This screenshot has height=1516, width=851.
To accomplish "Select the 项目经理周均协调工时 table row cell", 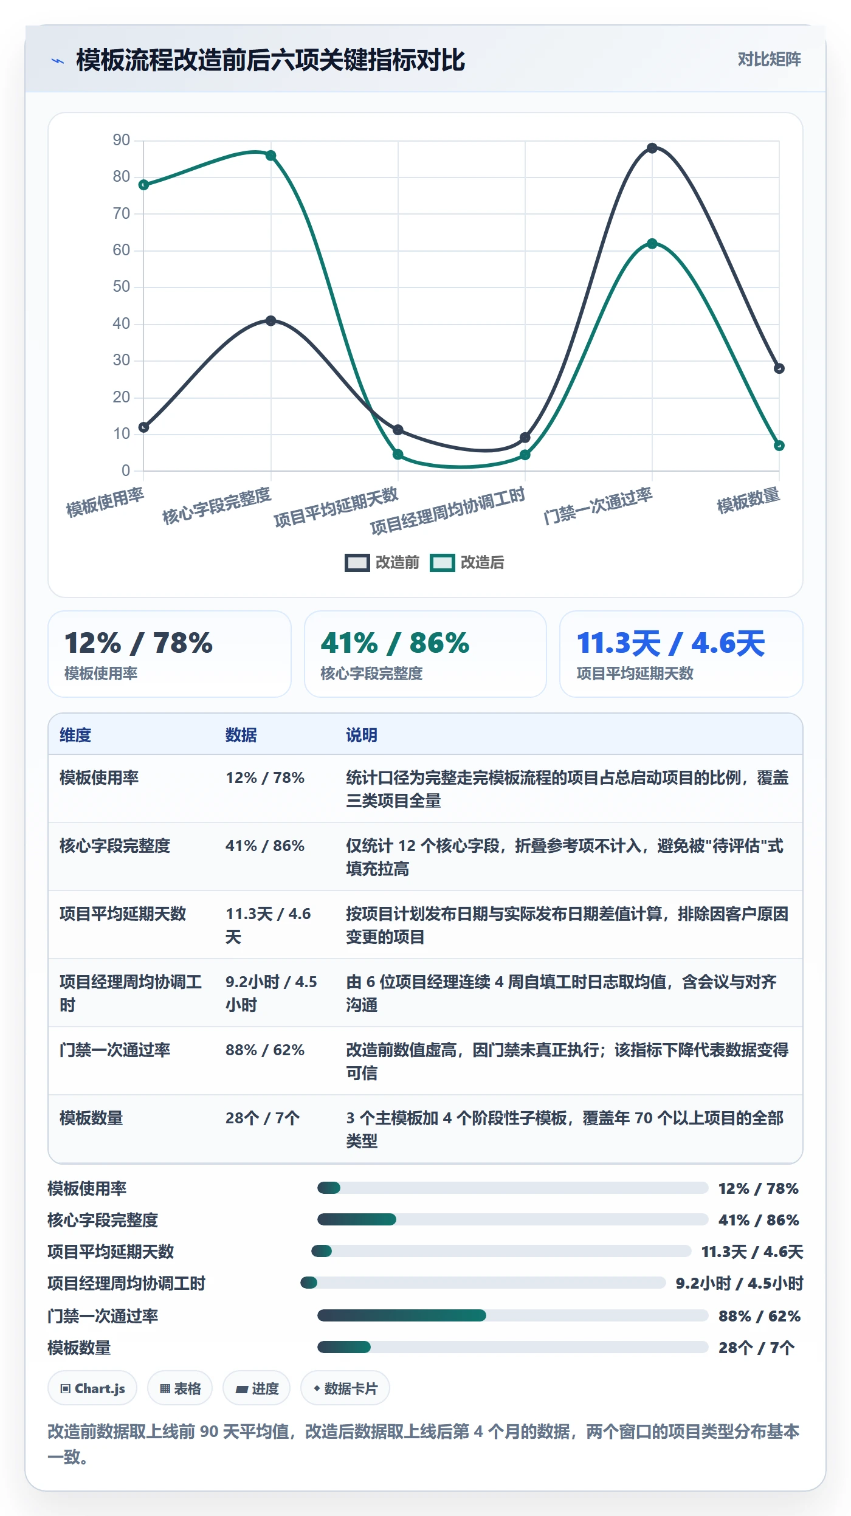I will click(131, 993).
